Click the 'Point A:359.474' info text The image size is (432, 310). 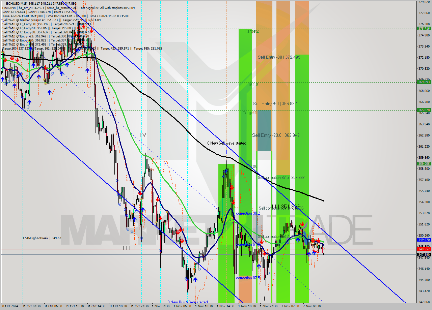[13, 12]
